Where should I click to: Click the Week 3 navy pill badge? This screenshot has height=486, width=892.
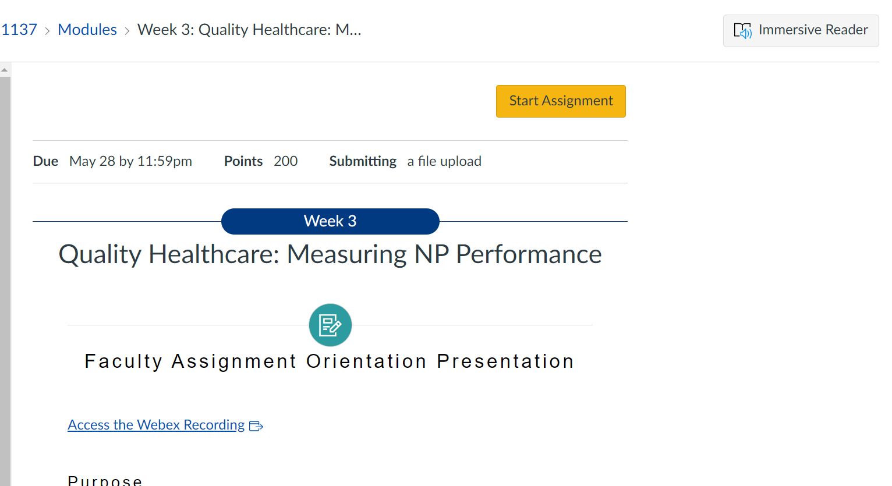pyautogui.click(x=330, y=221)
